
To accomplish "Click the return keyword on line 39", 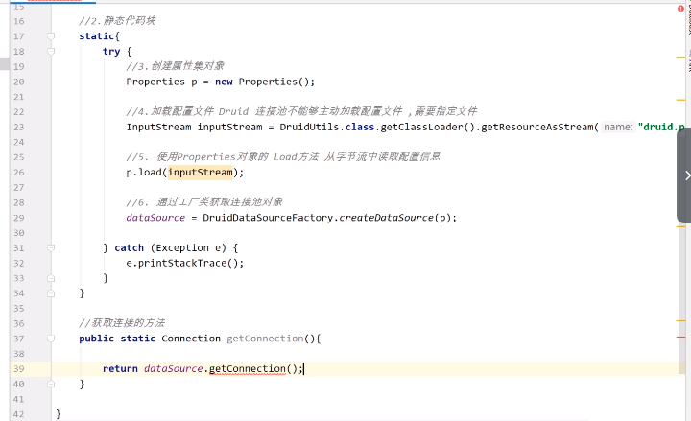I will 120,368.
